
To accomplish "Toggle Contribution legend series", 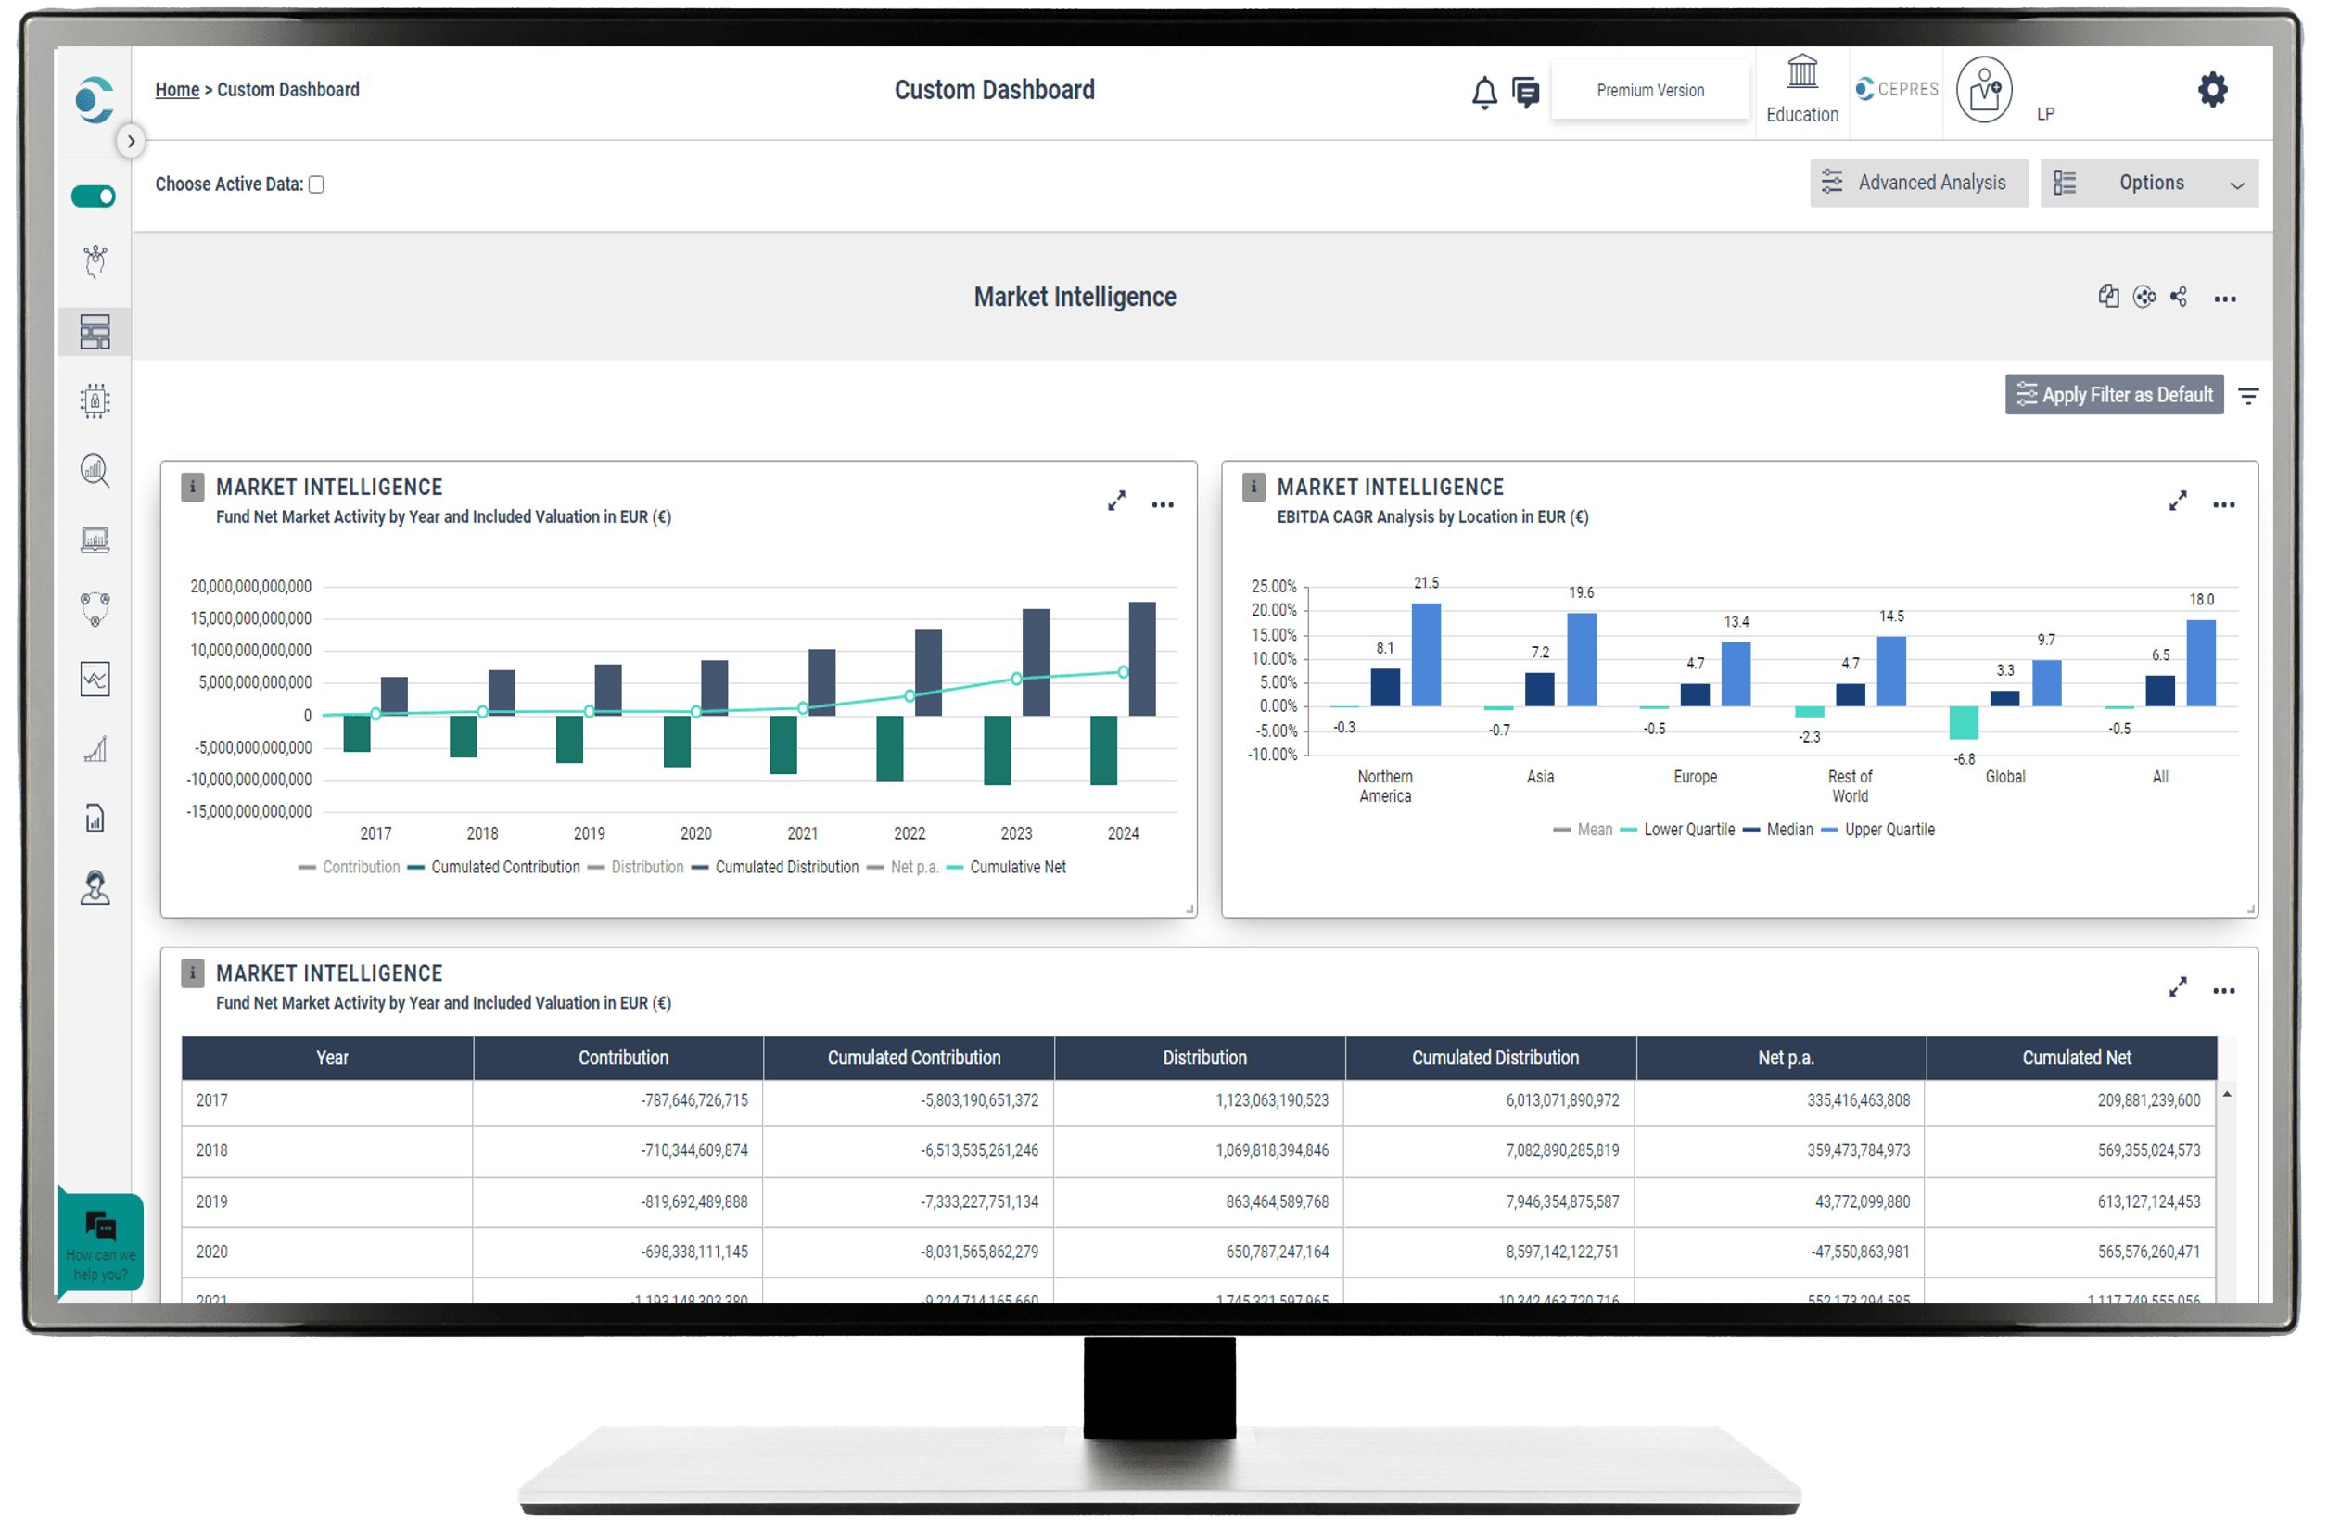I will click(x=350, y=868).
